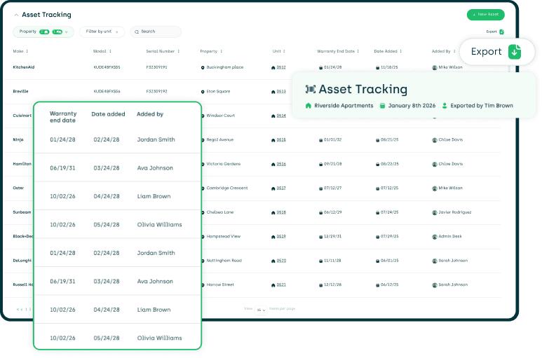Screen dimensions: 542x358
Task: Click Riverside Apartments label in export card
Action: click(x=344, y=106)
